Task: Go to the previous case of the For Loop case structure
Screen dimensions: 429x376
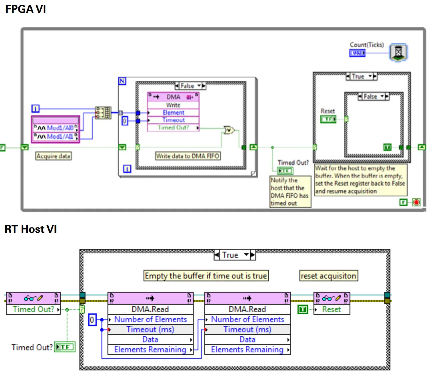Action: (177, 86)
